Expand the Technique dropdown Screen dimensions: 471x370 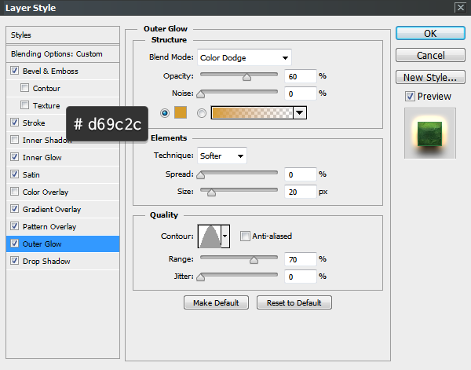222,156
